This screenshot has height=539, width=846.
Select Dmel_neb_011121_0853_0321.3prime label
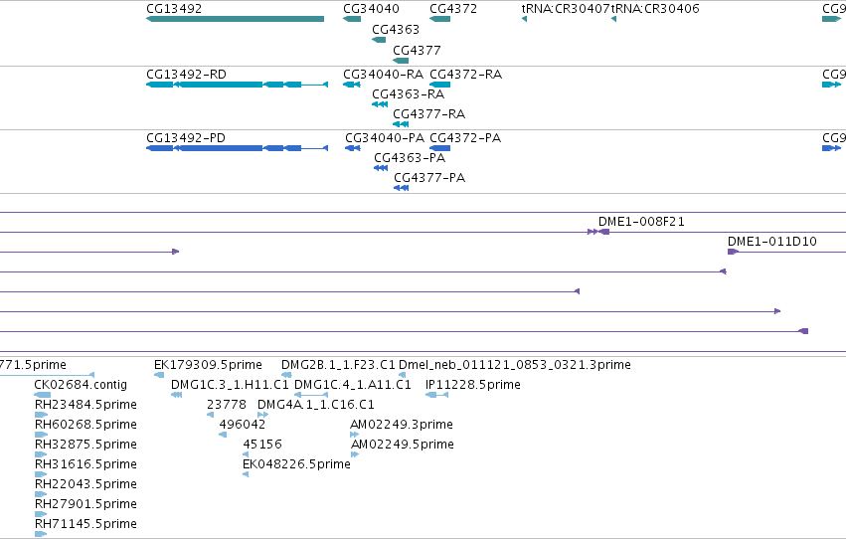point(515,365)
